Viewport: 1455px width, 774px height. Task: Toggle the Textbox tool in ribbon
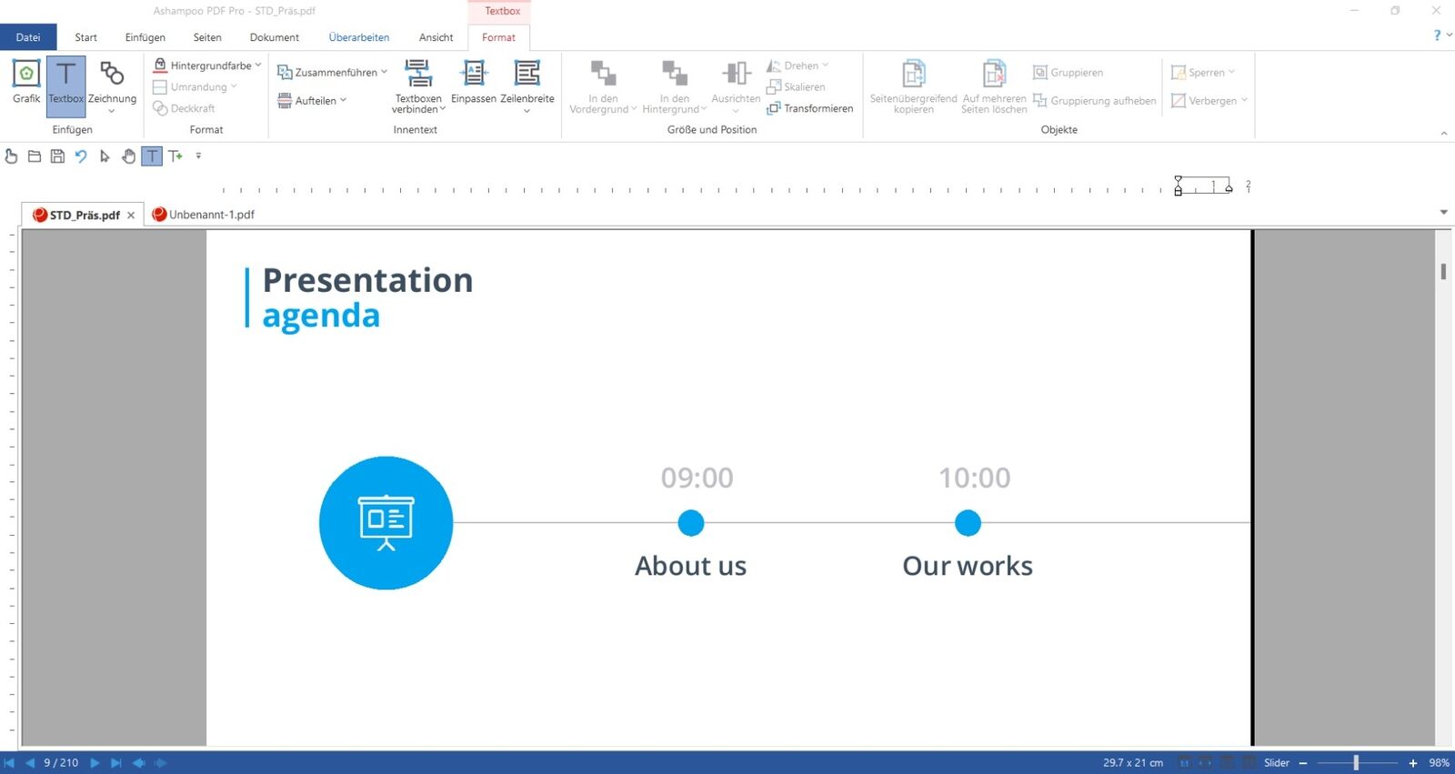tap(66, 85)
